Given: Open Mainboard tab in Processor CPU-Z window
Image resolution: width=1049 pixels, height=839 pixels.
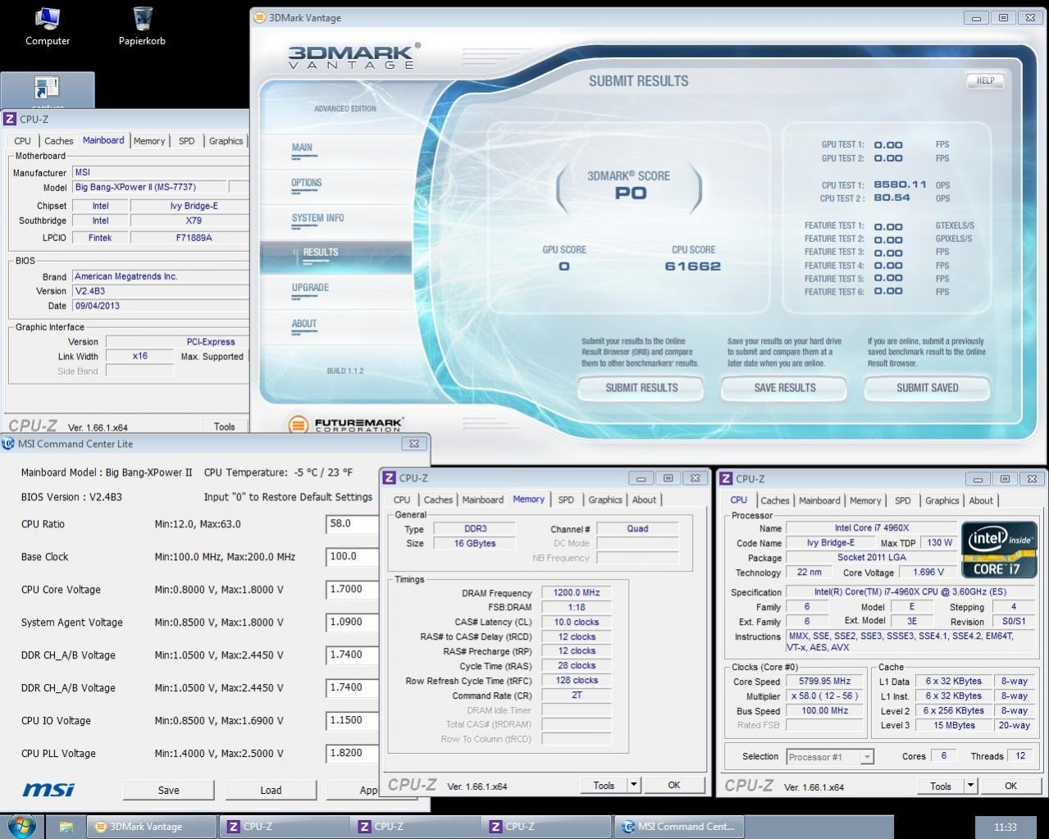Looking at the screenshot, I should pos(819,500).
